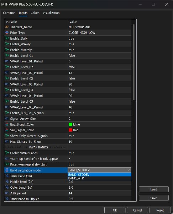This screenshot has height=214, width=173.
Task: Toggle the Show_Only_Recent_Signals true value
Action: (x=71, y=136)
